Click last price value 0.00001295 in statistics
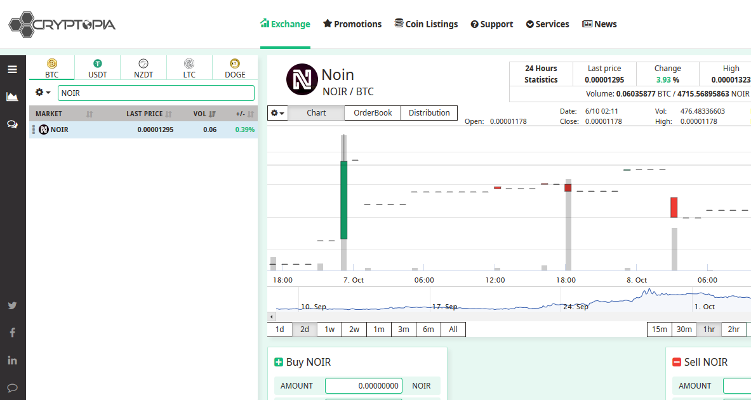The image size is (751, 400). [604, 80]
